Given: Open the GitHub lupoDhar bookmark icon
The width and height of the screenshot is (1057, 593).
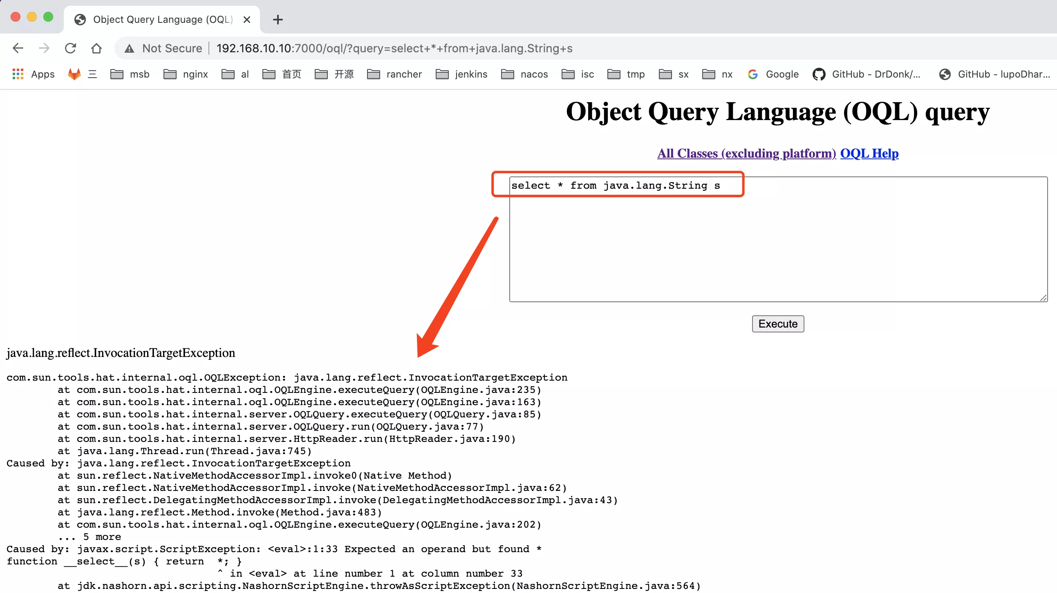Looking at the screenshot, I should pos(945,73).
